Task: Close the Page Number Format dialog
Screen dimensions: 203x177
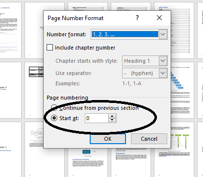Action: tap(159, 18)
